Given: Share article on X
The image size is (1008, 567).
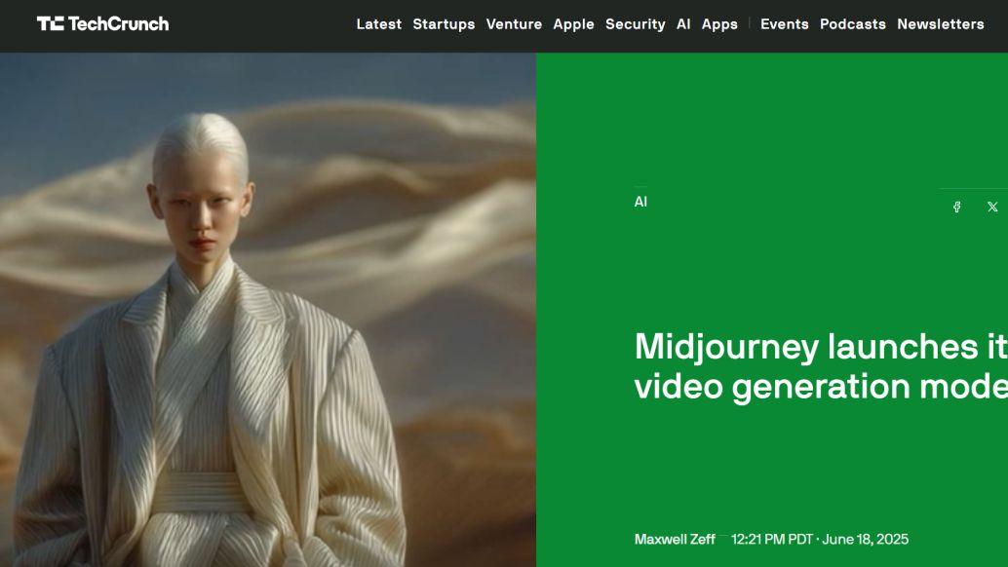Looking at the screenshot, I should click(x=992, y=207).
